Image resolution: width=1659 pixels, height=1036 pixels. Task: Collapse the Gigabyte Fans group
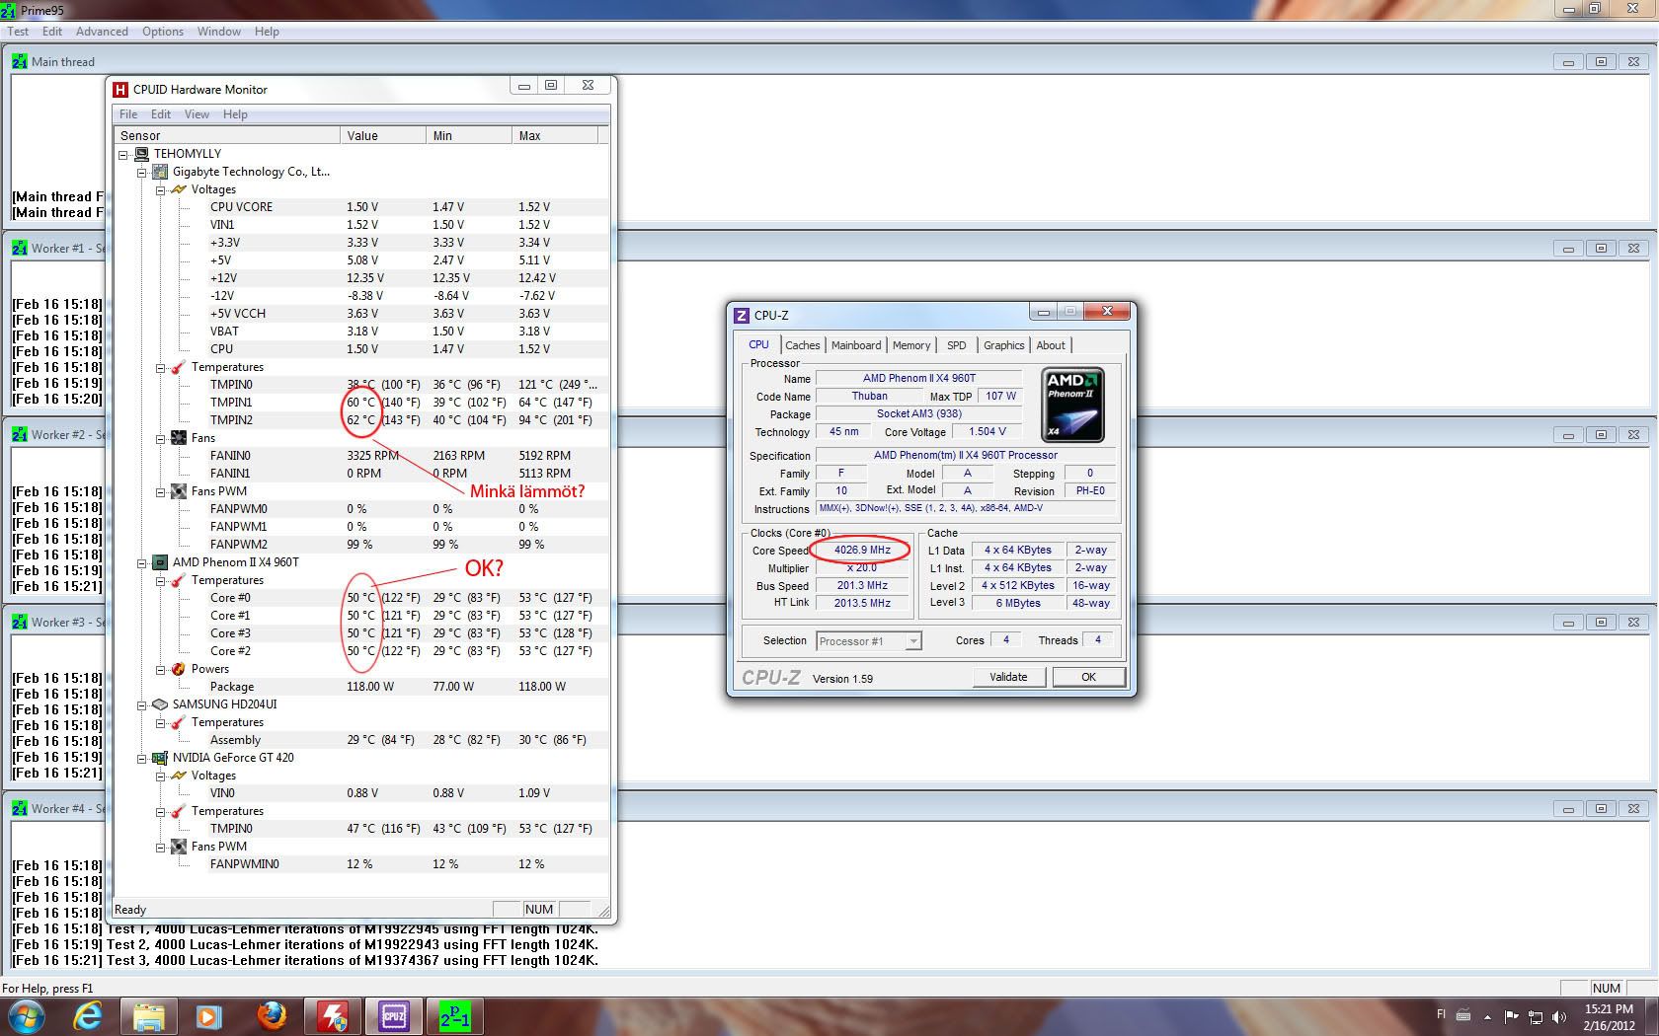pyautogui.click(x=160, y=438)
